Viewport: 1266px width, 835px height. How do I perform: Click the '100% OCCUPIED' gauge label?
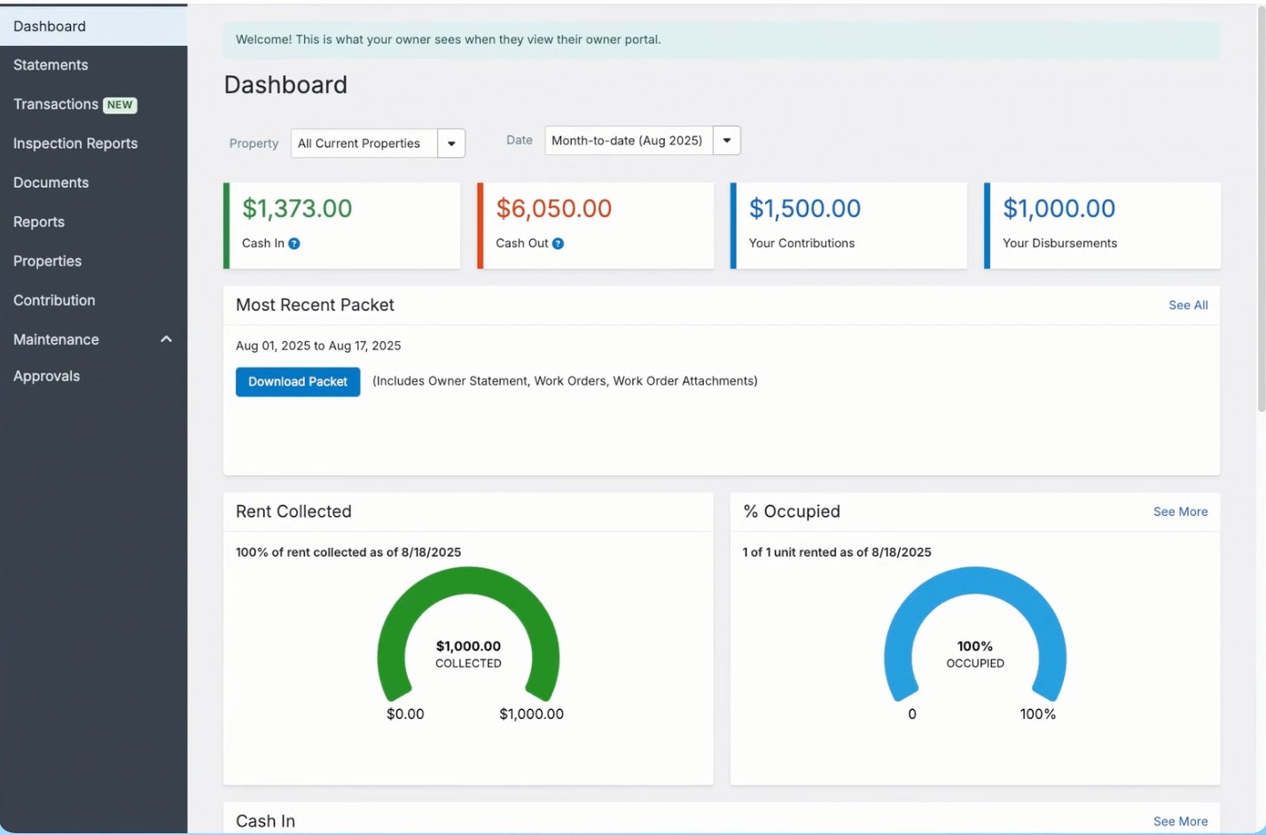tap(975, 654)
